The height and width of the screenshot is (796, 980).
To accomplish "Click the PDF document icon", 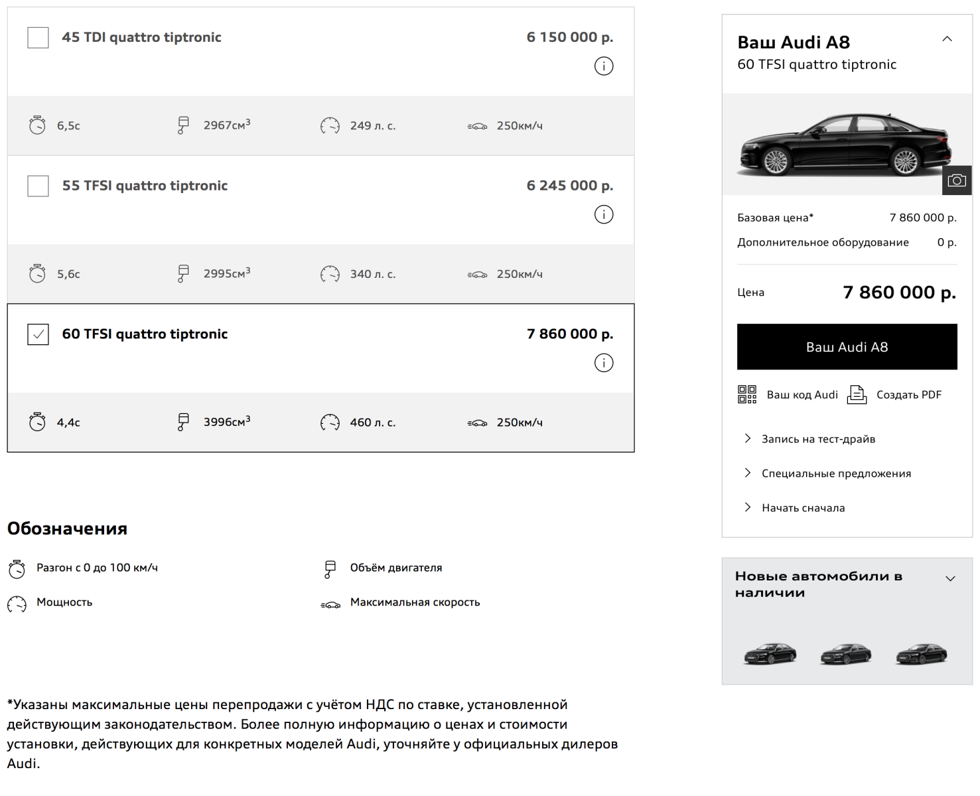I will point(857,395).
